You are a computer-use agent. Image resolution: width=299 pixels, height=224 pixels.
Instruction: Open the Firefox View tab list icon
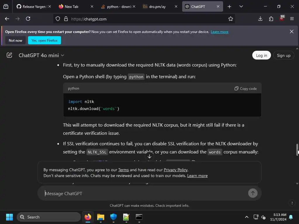tap(6, 6)
